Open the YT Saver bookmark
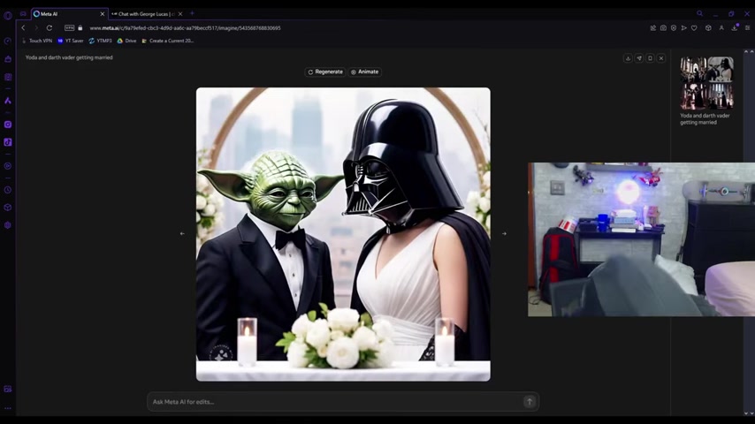The height and width of the screenshot is (424, 755). 71,41
